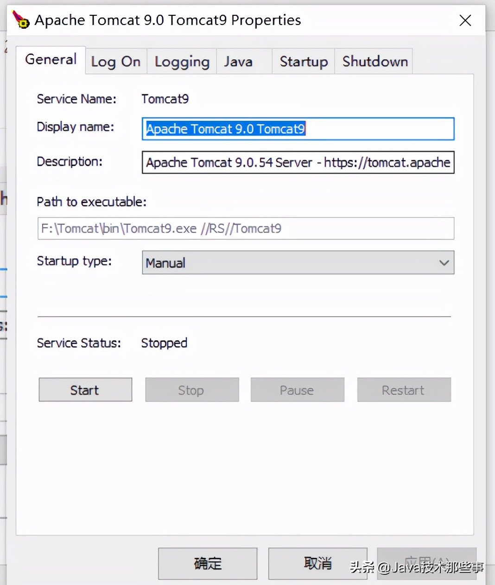Expand the Startup type dropdown

(x=298, y=263)
